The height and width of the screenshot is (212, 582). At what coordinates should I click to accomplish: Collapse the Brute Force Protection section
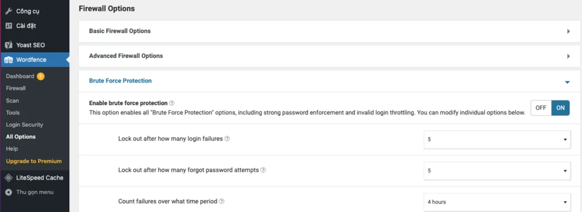(x=567, y=82)
